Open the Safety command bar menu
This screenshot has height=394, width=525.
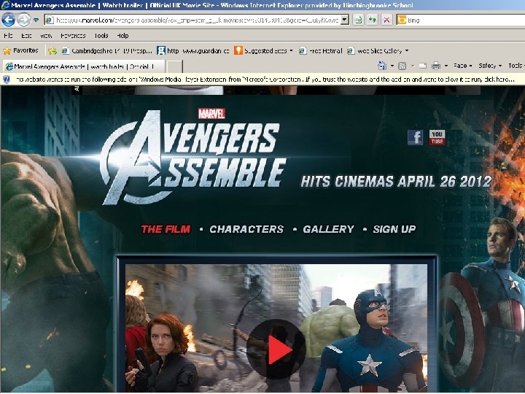click(x=490, y=66)
